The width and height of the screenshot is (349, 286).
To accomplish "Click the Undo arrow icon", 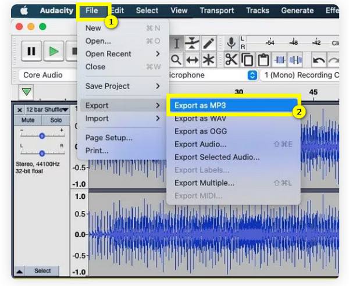I will [319, 60].
